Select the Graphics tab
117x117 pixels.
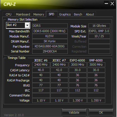(65, 14)
